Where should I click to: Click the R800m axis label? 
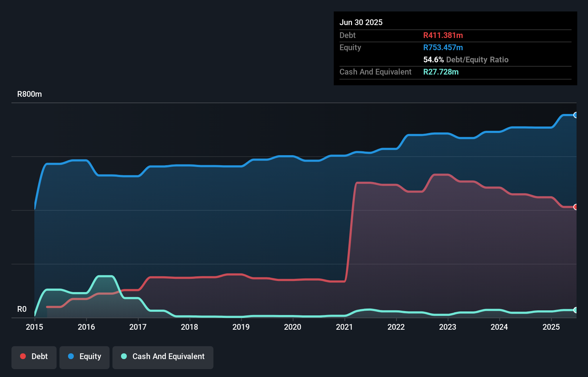pyautogui.click(x=29, y=94)
